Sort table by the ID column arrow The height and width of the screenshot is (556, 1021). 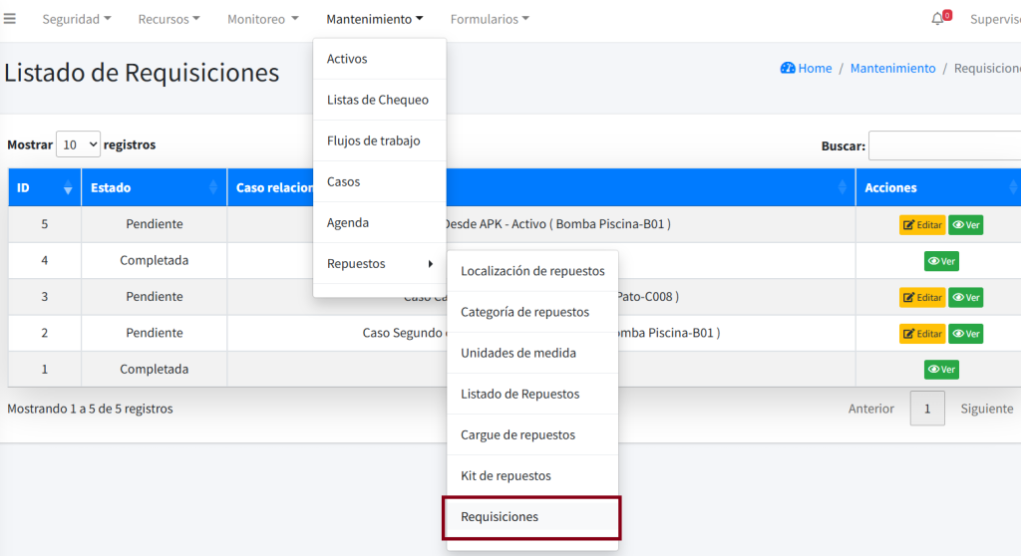pyautogui.click(x=68, y=188)
